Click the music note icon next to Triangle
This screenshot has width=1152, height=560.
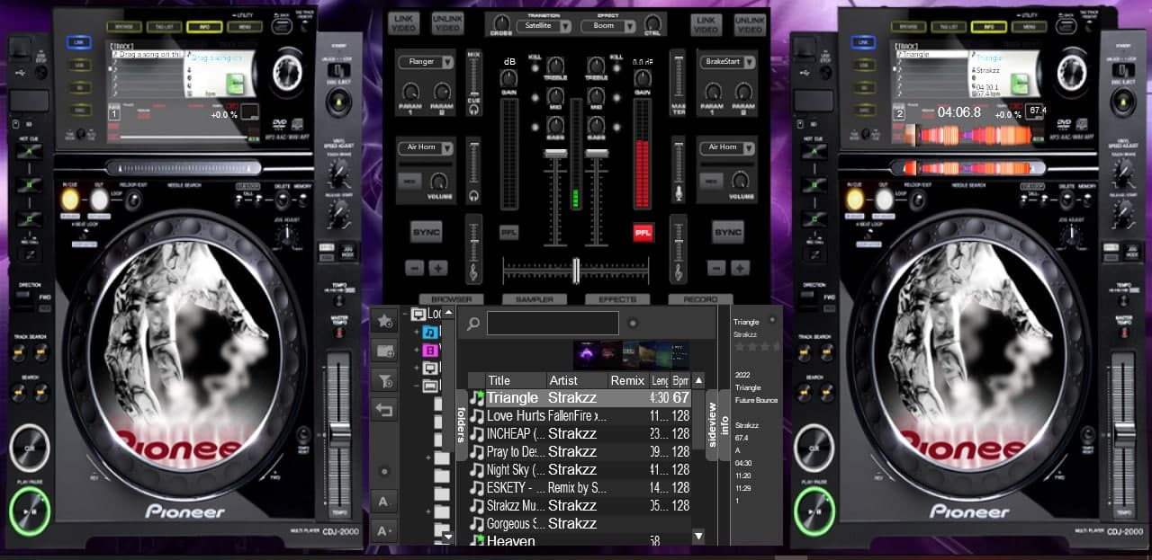477,397
